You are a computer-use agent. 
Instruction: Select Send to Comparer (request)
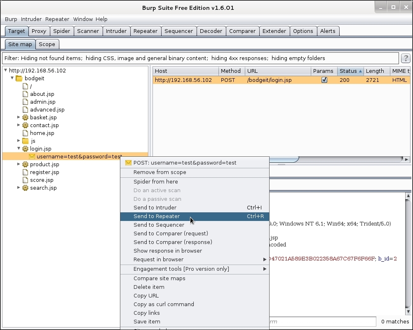click(195, 234)
